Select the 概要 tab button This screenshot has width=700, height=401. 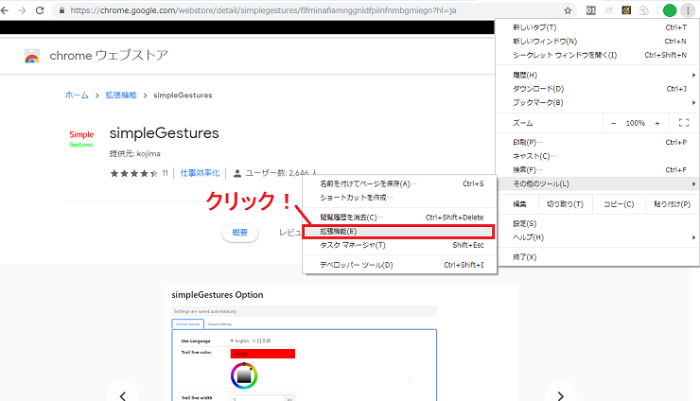pyautogui.click(x=240, y=233)
